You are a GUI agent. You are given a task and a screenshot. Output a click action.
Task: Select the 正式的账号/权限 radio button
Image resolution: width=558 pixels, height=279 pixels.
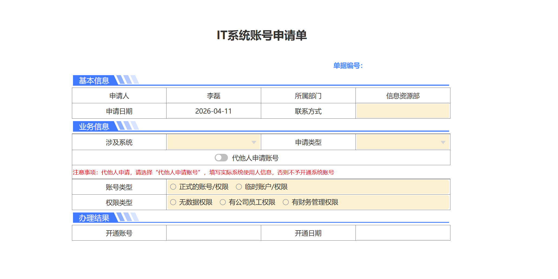173,187
